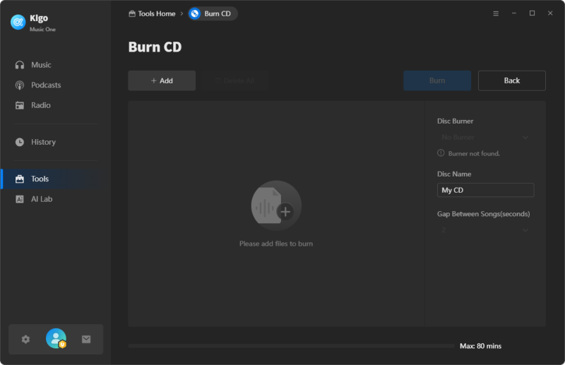Maximize the application window
565x365 pixels.
[532, 13]
